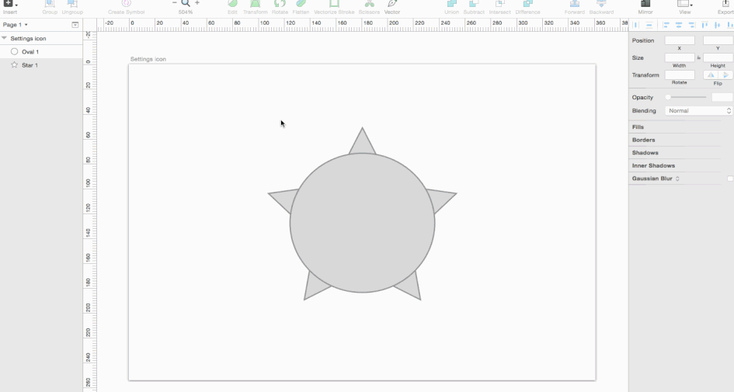
Task: Align layers to left edge
Action: [x=666, y=25]
